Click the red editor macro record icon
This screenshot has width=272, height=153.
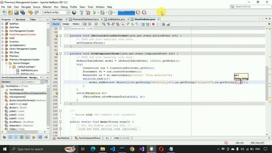pyautogui.click(x=153, y=24)
